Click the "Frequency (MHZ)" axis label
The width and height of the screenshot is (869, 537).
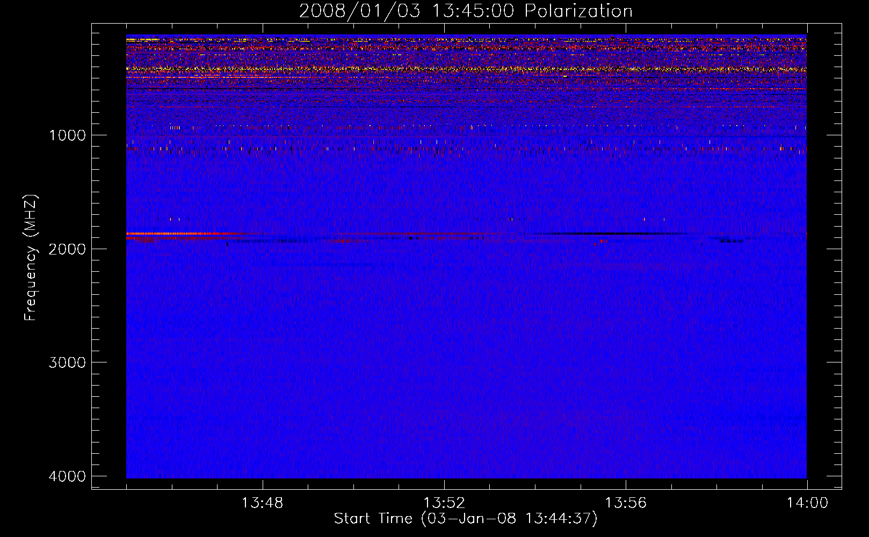[x=31, y=258]
